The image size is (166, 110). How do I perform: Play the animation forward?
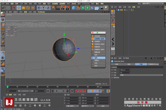pos(60,91)
